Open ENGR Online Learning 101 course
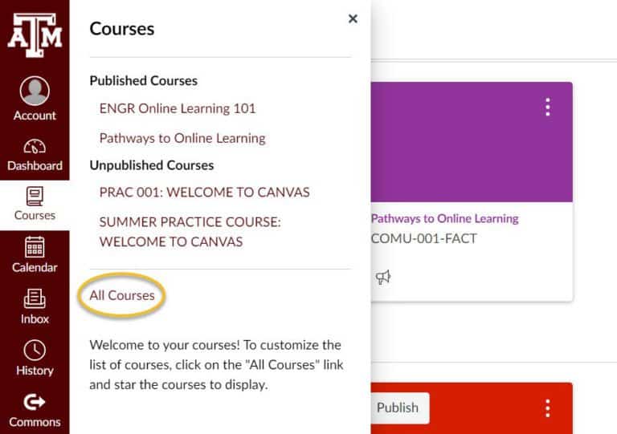 coord(178,108)
